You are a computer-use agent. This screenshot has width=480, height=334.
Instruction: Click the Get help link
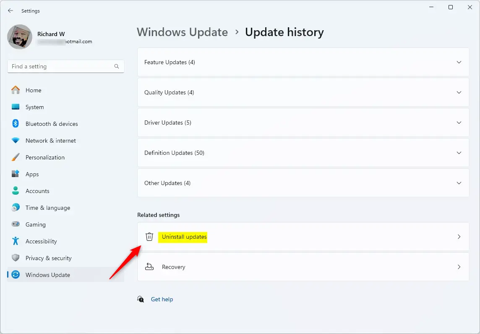coord(162,299)
